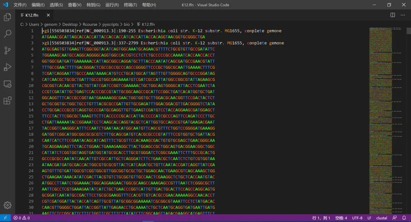
Task: Open the remote window indicator in status bar
Action: point(5,218)
